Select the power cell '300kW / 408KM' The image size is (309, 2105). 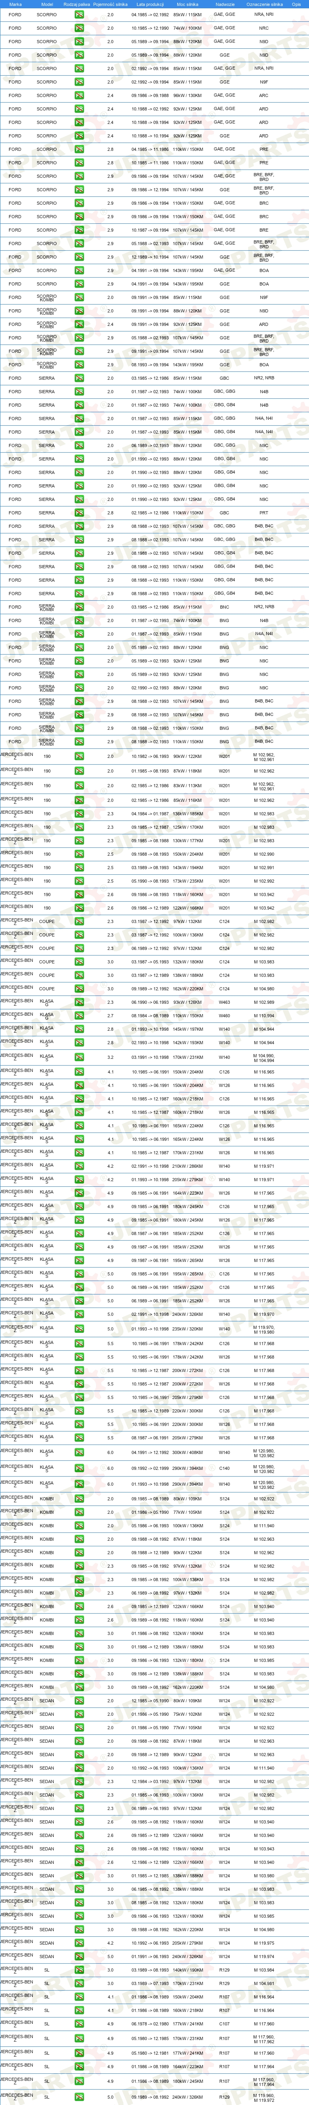pos(188,1453)
